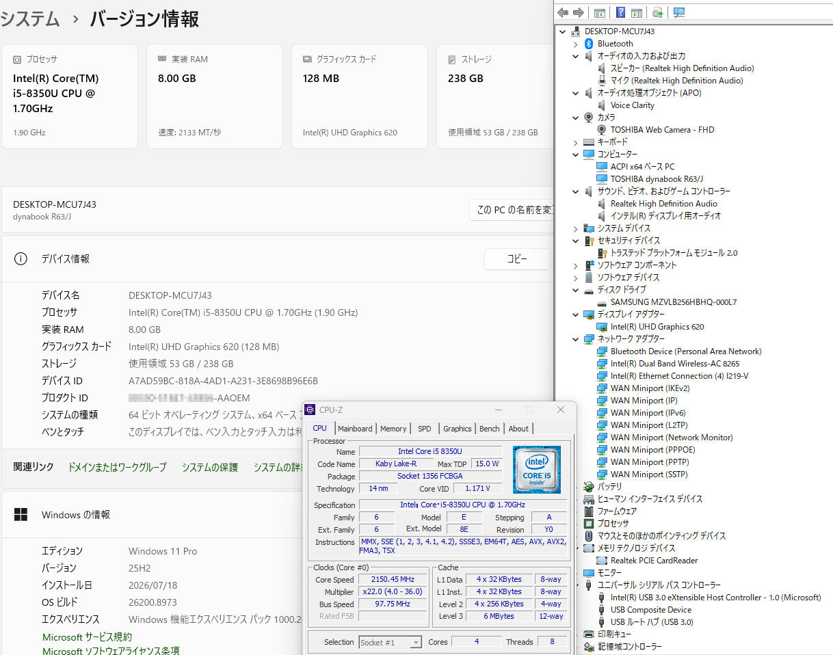Open the Help question-mark icon in Device Manager
Viewport: 833px width, 655px height.
(x=620, y=12)
